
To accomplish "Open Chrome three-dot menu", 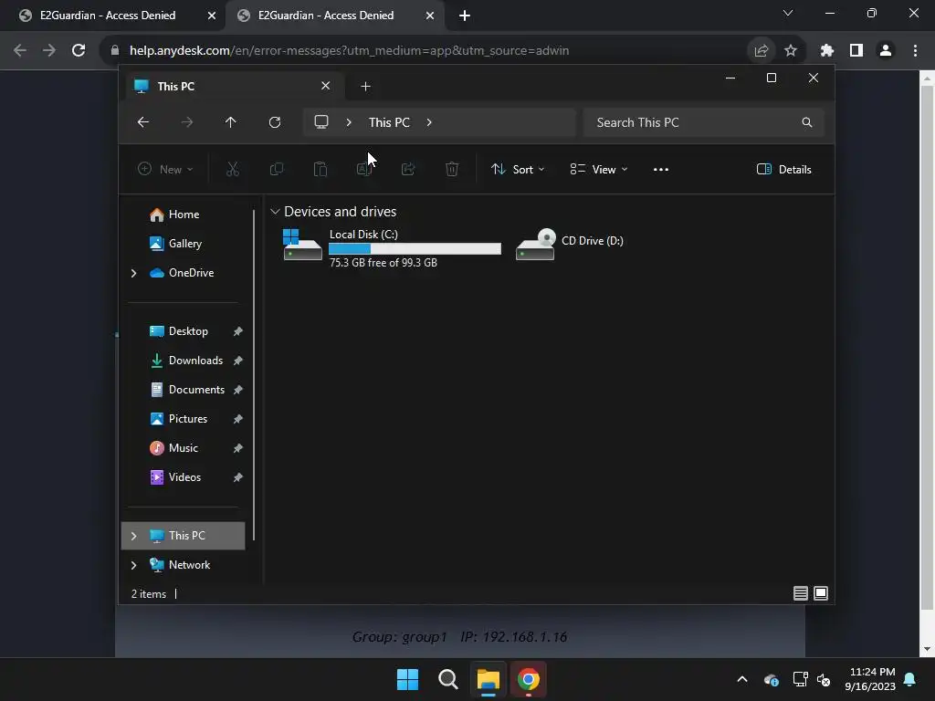I will [915, 51].
